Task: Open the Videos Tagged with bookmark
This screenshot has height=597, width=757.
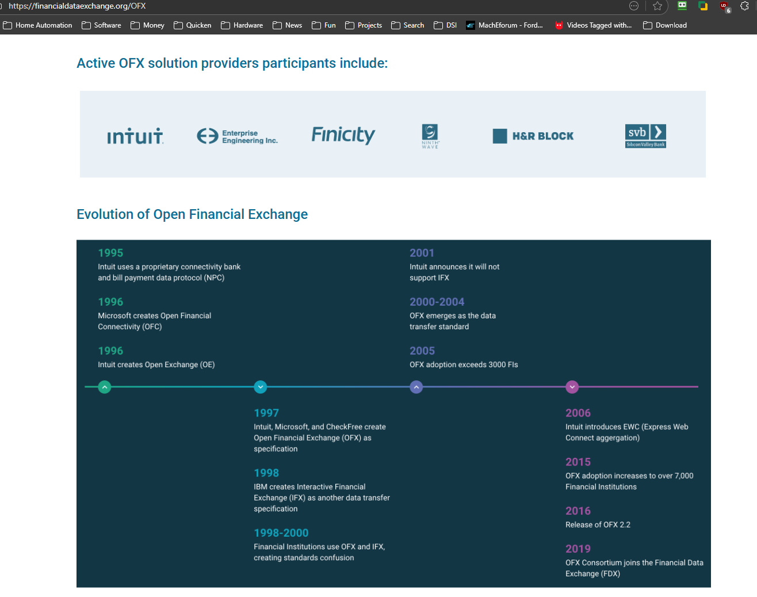Action: (x=593, y=25)
